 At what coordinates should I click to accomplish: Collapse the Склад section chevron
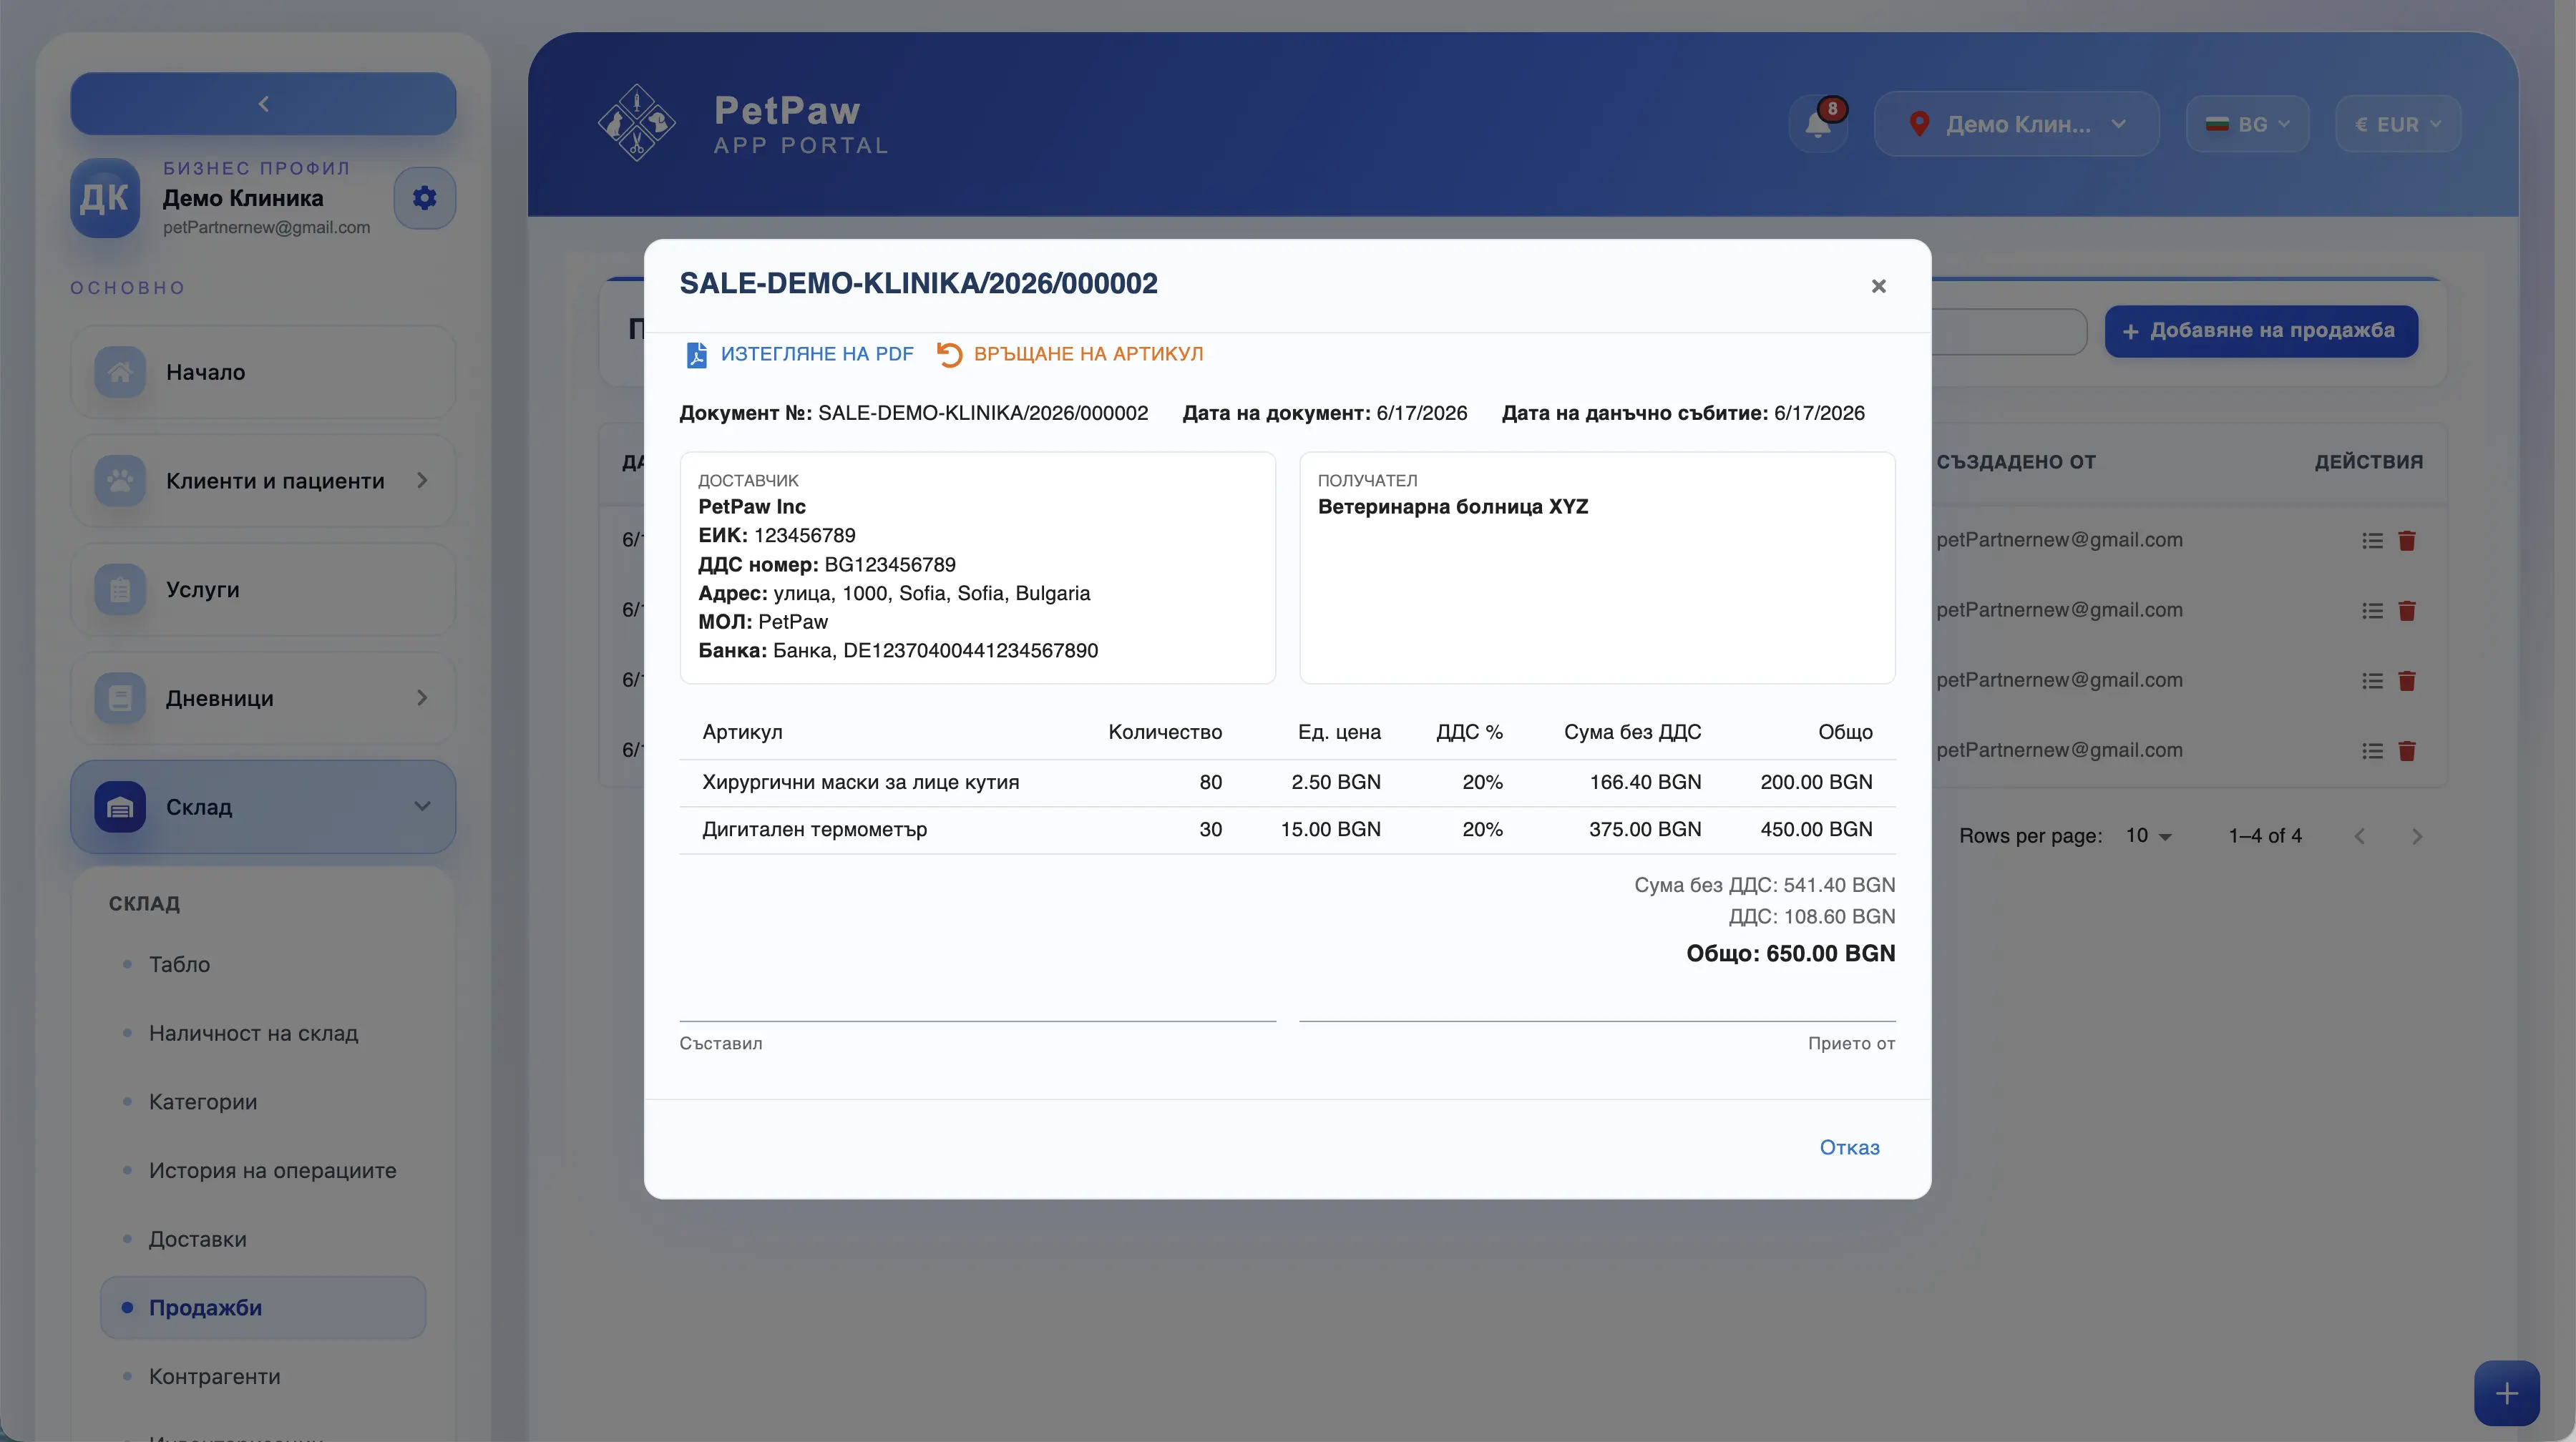(x=422, y=806)
